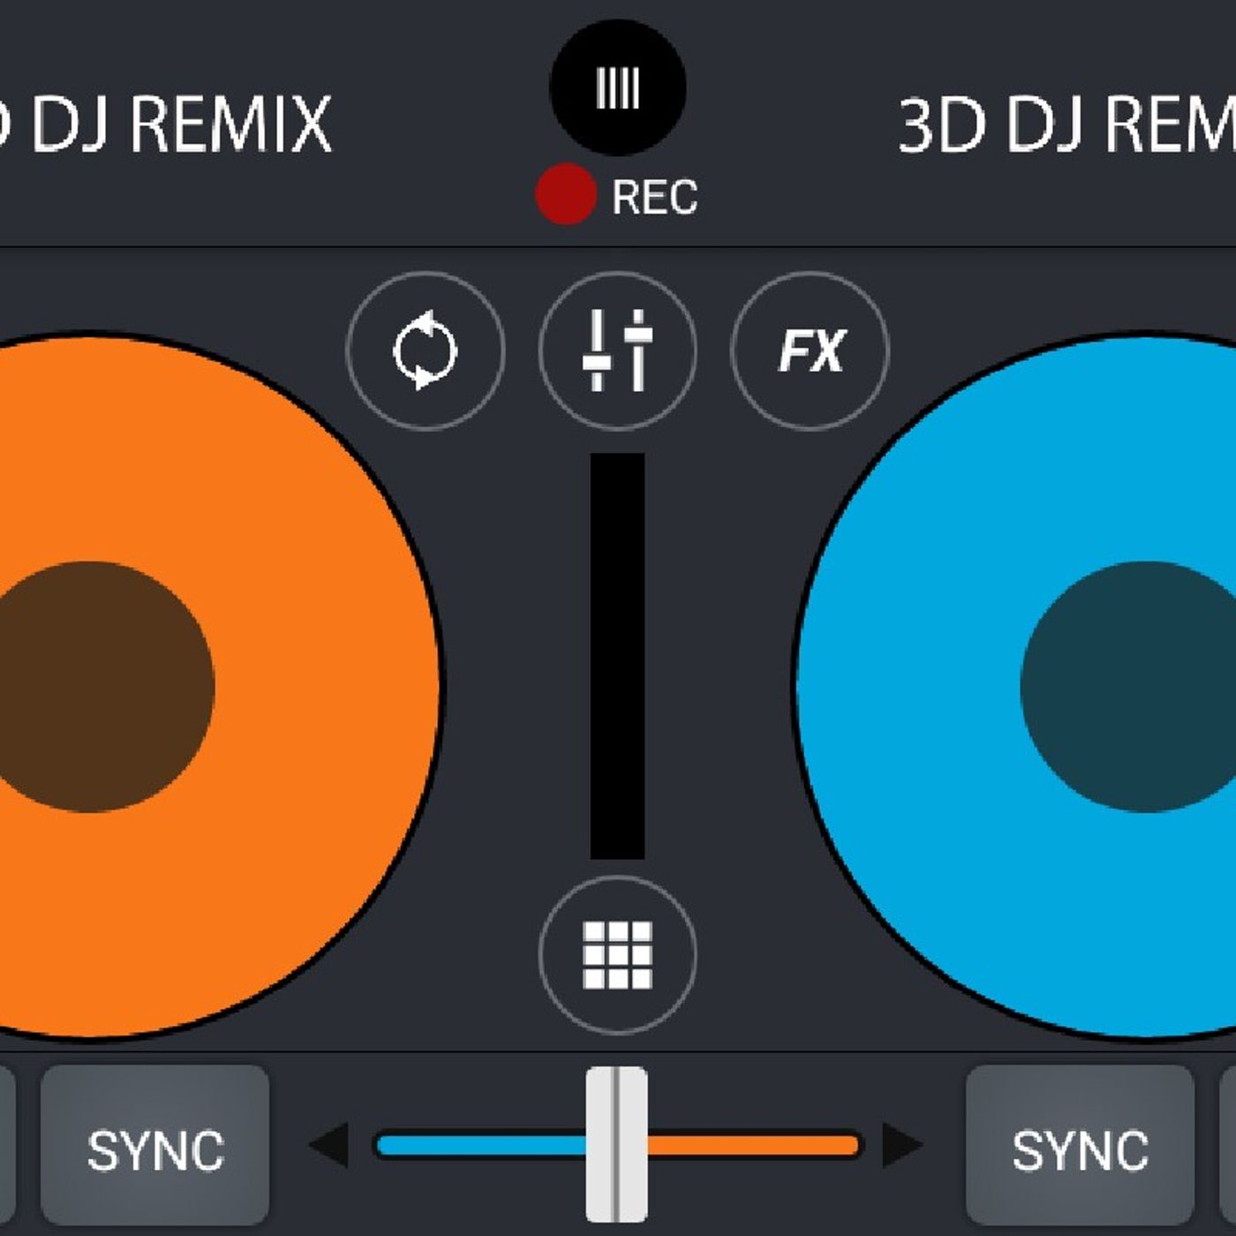The width and height of the screenshot is (1236, 1236).
Task: Open the mixer equalizer sliders button
Action: click(618, 351)
